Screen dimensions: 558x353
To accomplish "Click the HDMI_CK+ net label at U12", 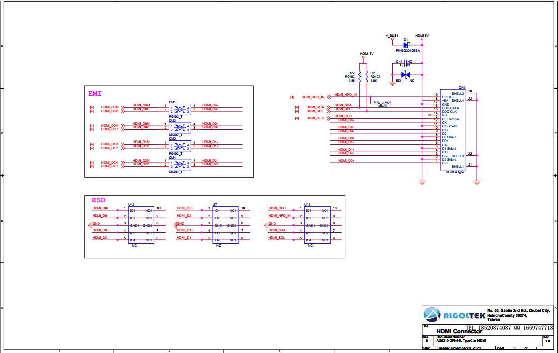I will 101,230.
